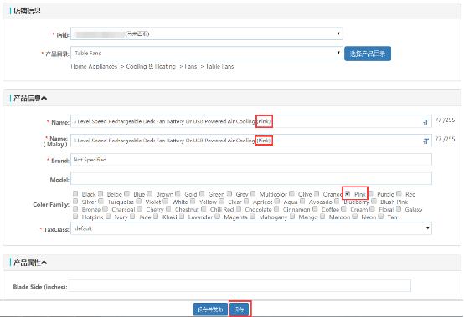
Task: Click the red-outlined save button
Action: tap(239, 309)
